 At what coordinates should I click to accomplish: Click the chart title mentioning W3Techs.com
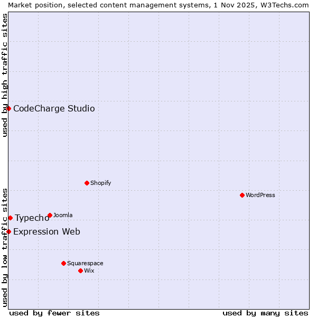pos(158,5)
